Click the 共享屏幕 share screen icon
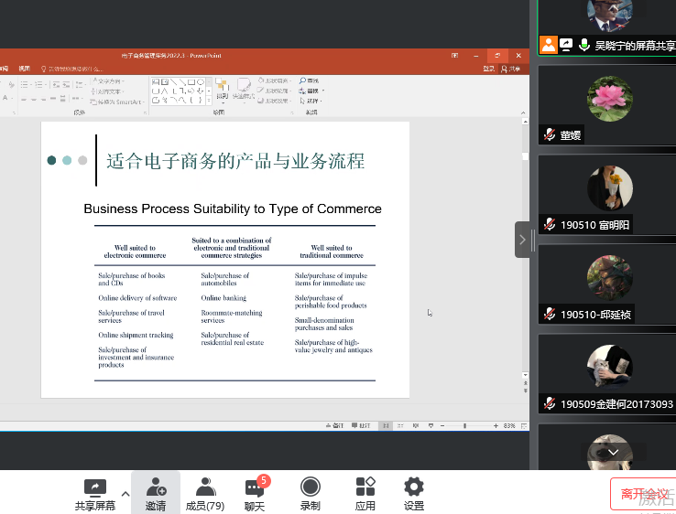This screenshot has height=514, width=676. (x=95, y=487)
